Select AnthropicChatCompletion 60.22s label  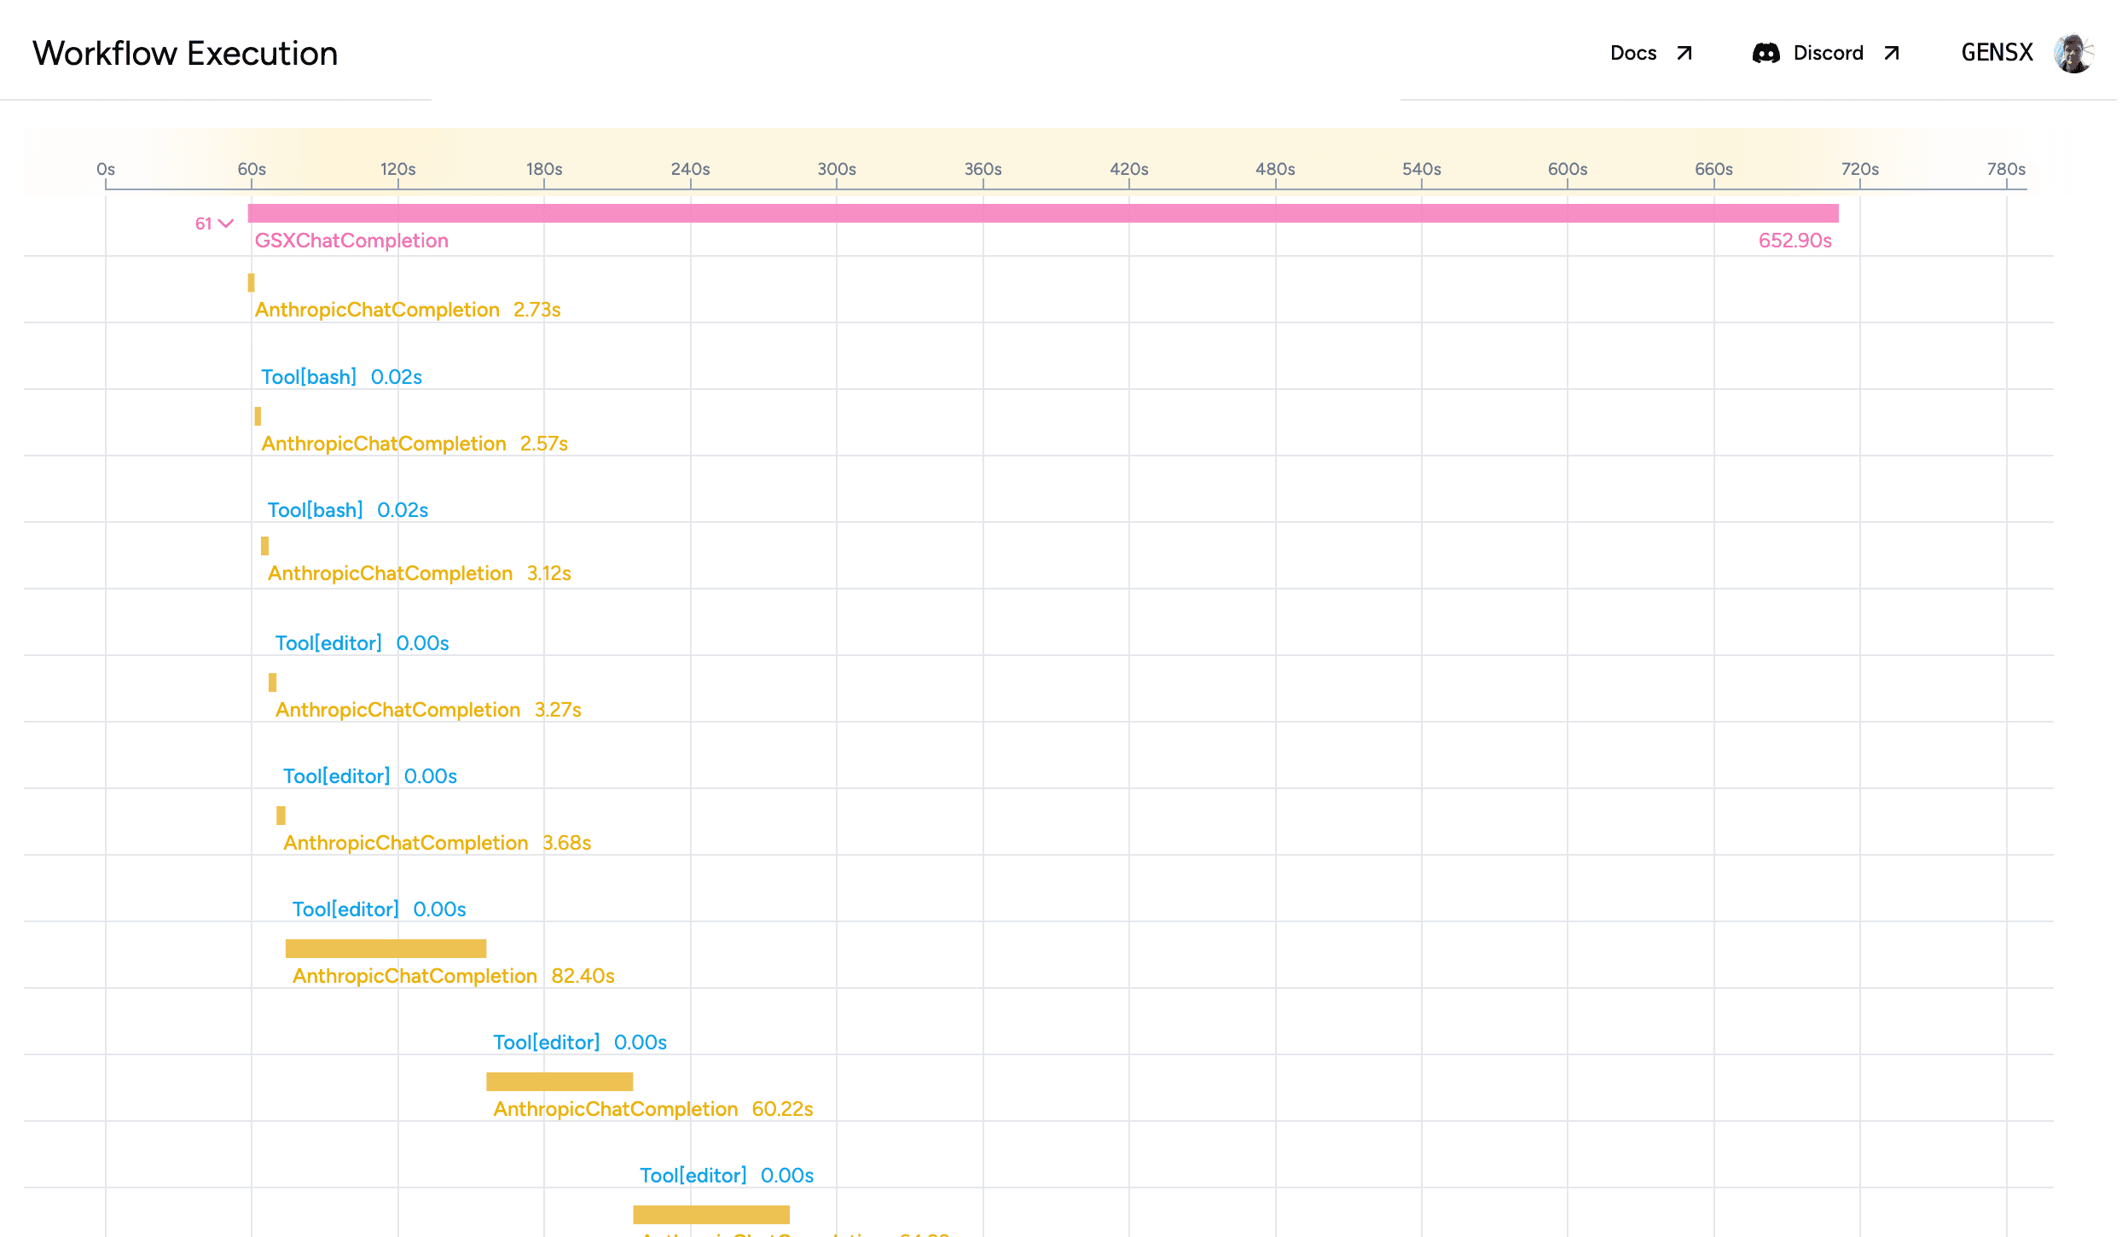tap(653, 1109)
